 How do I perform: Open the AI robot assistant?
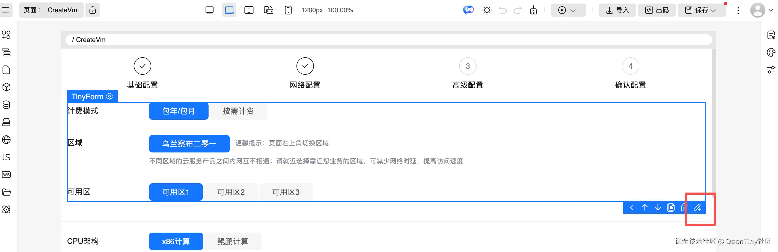coord(468,10)
